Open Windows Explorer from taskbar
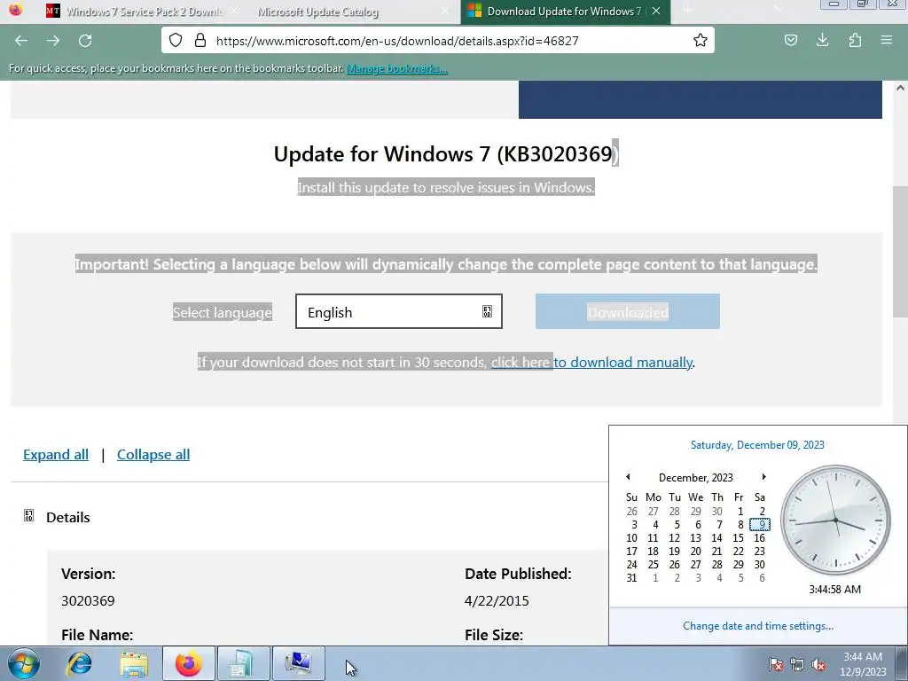908x681 pixels. (134, 663)
